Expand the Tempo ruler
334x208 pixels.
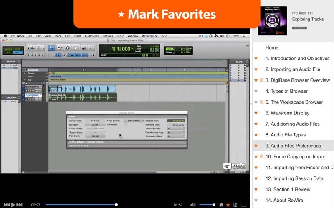25,73
